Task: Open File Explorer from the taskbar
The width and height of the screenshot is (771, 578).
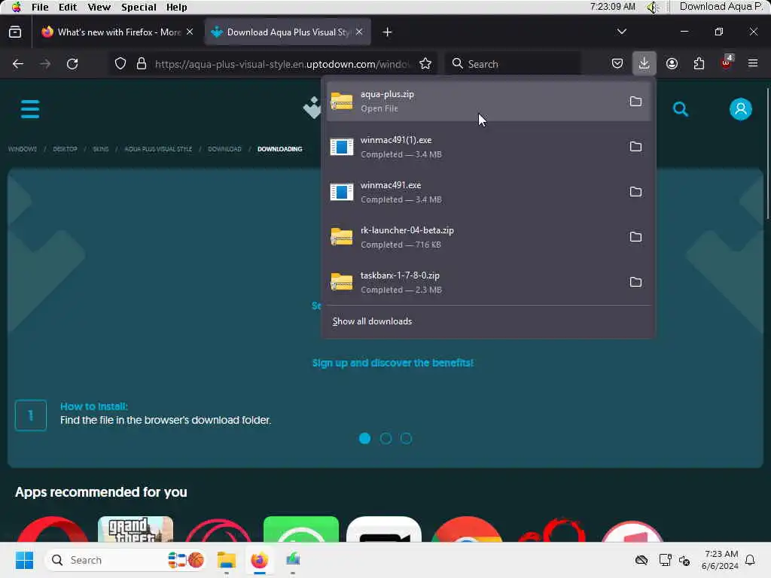Action: (x=227, y=560)
